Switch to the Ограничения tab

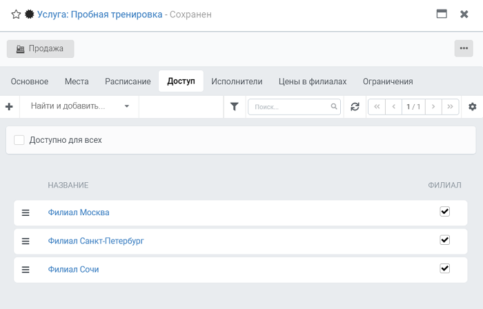pyautogui.click(x=388, y=81)
